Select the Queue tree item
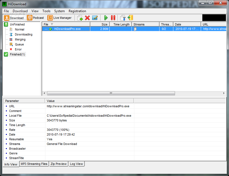This screenshot has height=176, width=229. (x=19, y=44)
